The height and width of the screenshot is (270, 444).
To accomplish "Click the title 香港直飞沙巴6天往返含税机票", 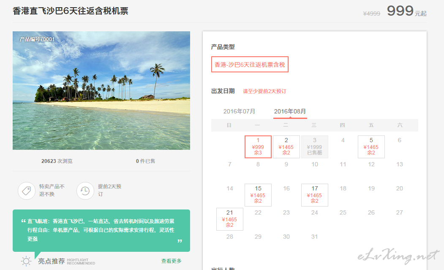I will [x=71, y=11].
